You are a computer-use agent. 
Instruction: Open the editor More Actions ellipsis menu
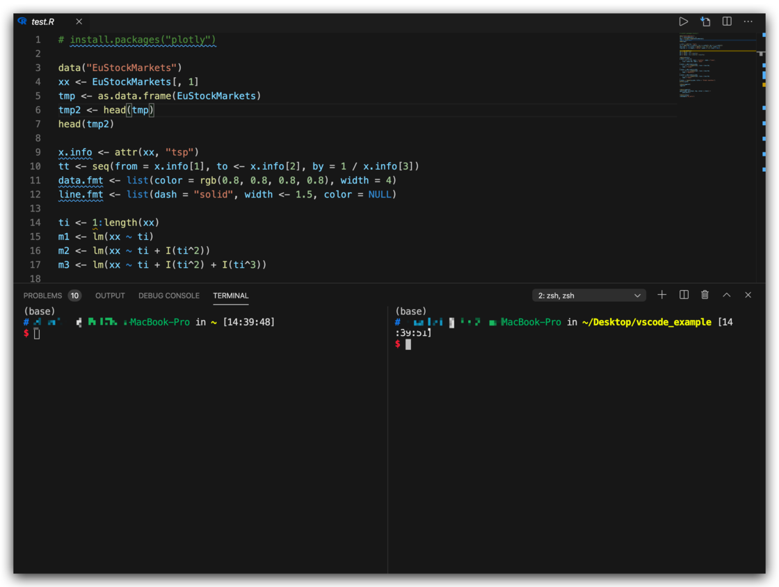[748, 22]
